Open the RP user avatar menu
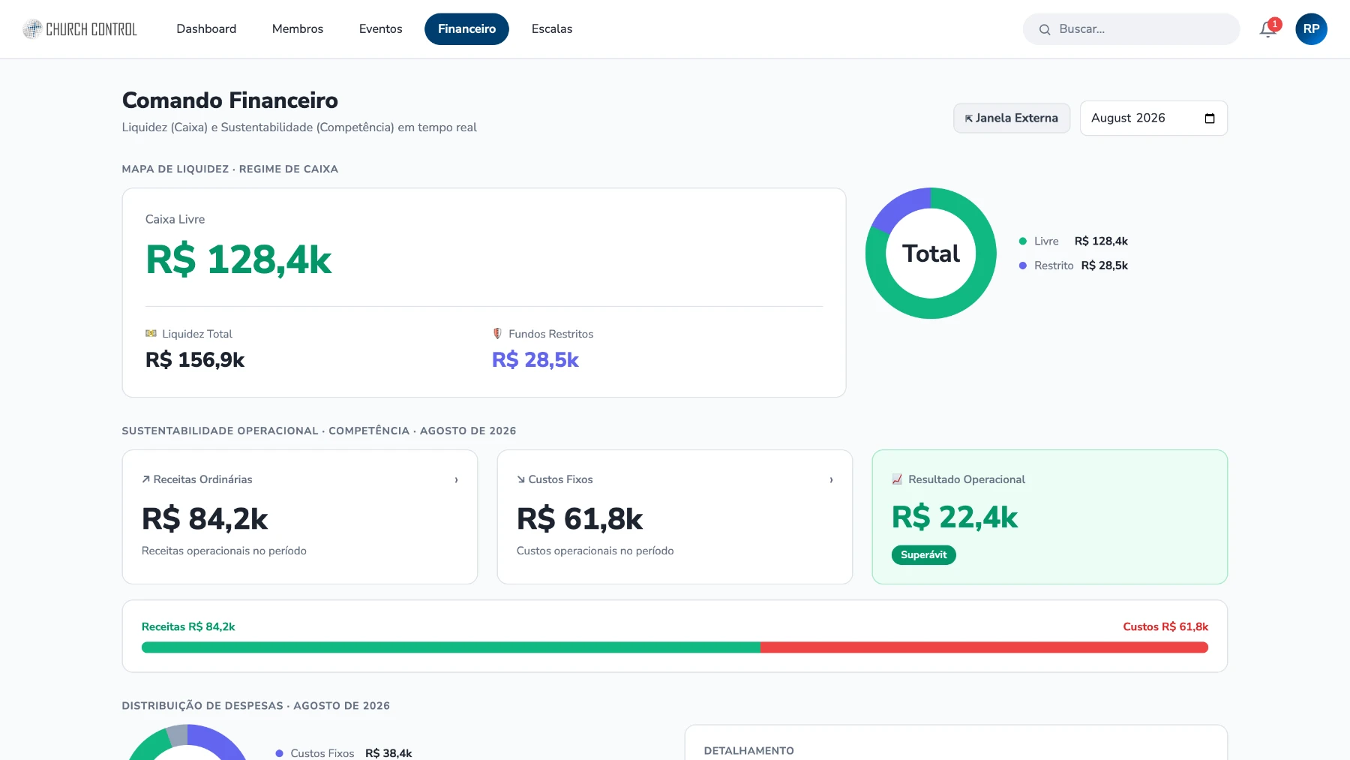 tap(1311, 29)
